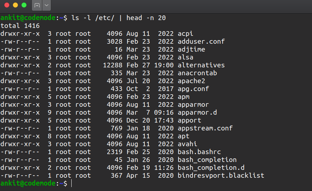
Task: Click the time 09:16 in apparmor.d row
Action: pos(164,113)
